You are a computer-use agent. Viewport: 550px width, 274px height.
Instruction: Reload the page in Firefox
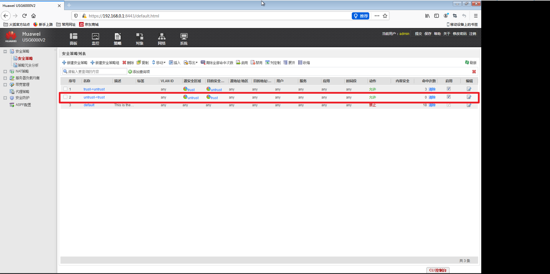click(24, 16)
